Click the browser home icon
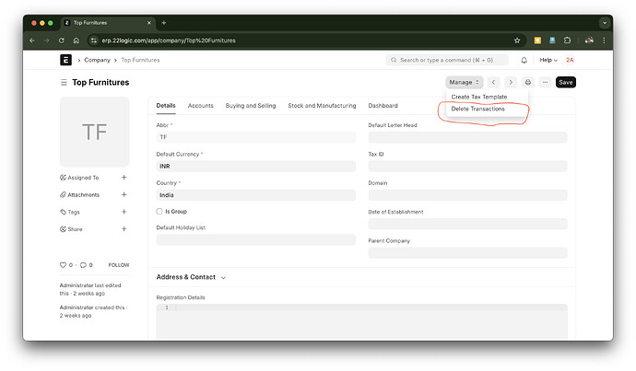The width and height of the screenshot is (636, 371). pos(77,41)
